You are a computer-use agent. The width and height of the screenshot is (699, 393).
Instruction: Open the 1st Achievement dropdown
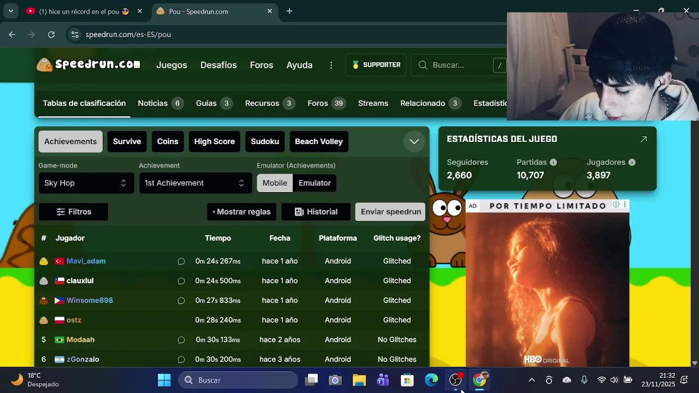[195, 183]
